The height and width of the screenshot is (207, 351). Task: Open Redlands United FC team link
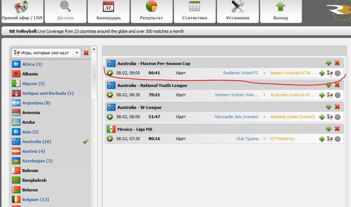241,73
